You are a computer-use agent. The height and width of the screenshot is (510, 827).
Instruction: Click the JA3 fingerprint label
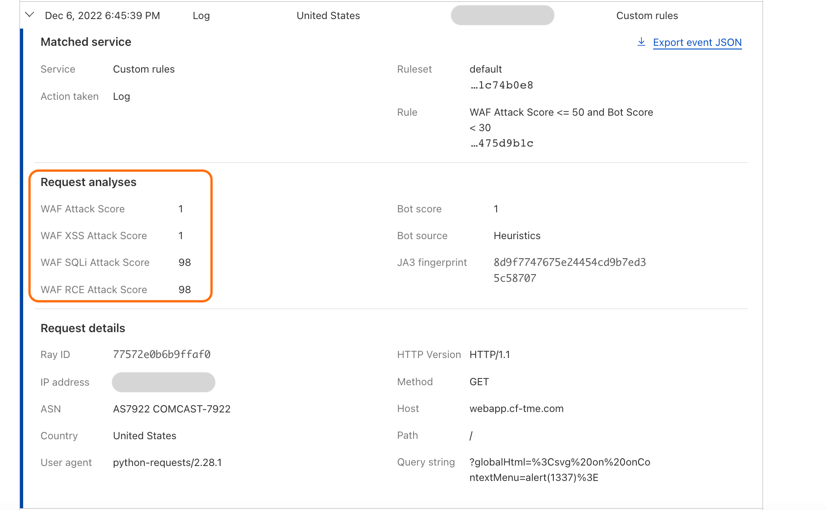(432, 262)
